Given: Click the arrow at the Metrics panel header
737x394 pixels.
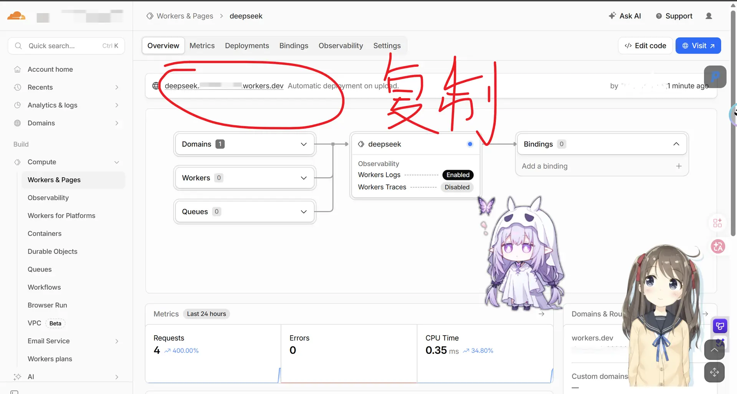Looking at the screenshot, I should tap(541, 314).
